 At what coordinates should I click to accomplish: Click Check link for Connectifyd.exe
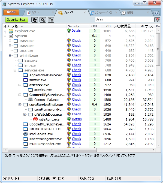[76, 100]
